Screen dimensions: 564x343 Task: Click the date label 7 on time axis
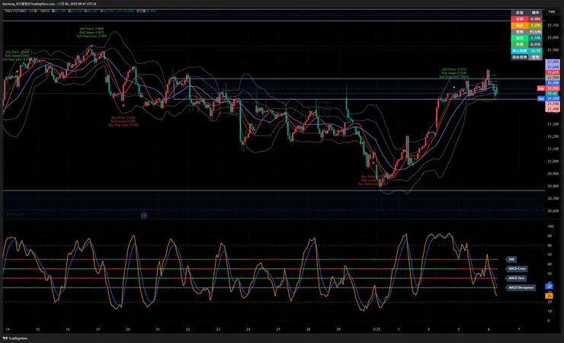coord(519,329)
